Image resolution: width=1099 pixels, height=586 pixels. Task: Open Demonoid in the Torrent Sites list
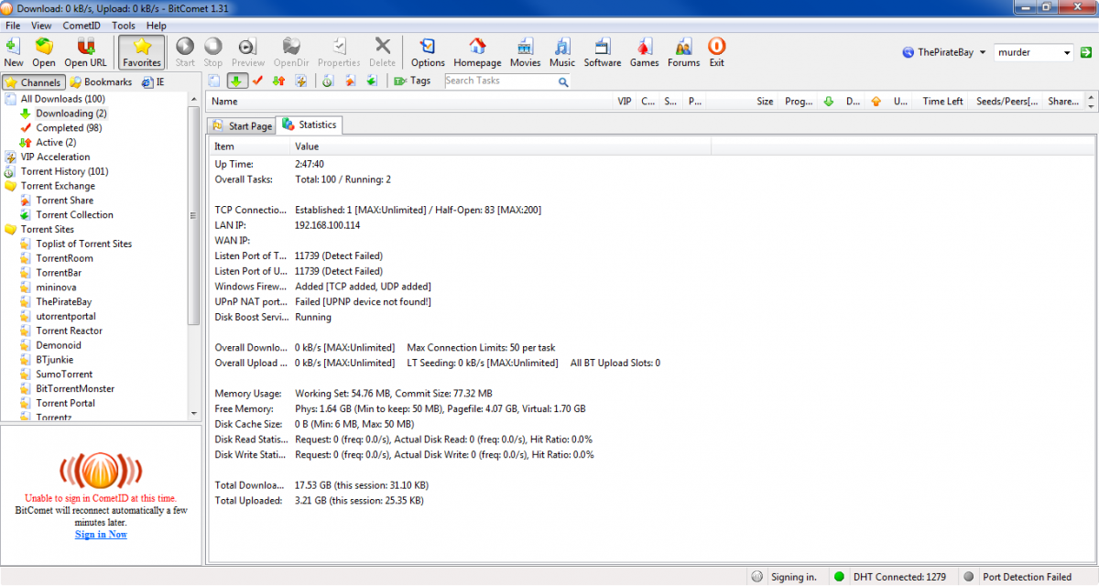[50, 345]
